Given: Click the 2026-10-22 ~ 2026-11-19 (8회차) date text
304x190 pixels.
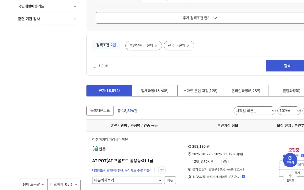Looking at the screenshot, I should click(x=217, y=154).
